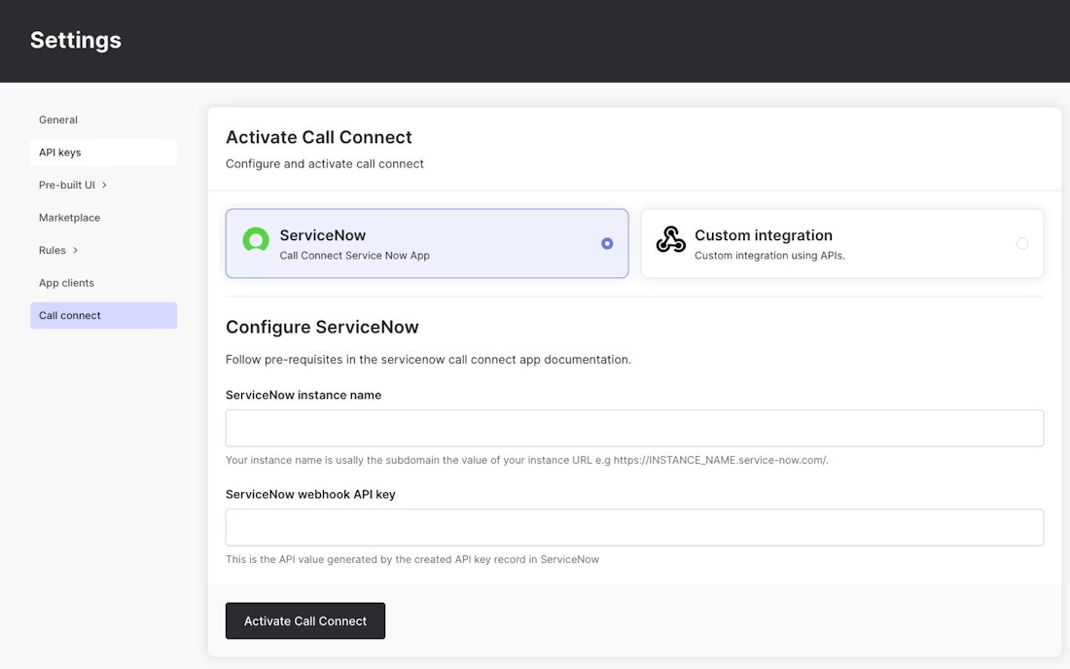Click the ServiceNow card title text
1070x669 pixels.
323,235
